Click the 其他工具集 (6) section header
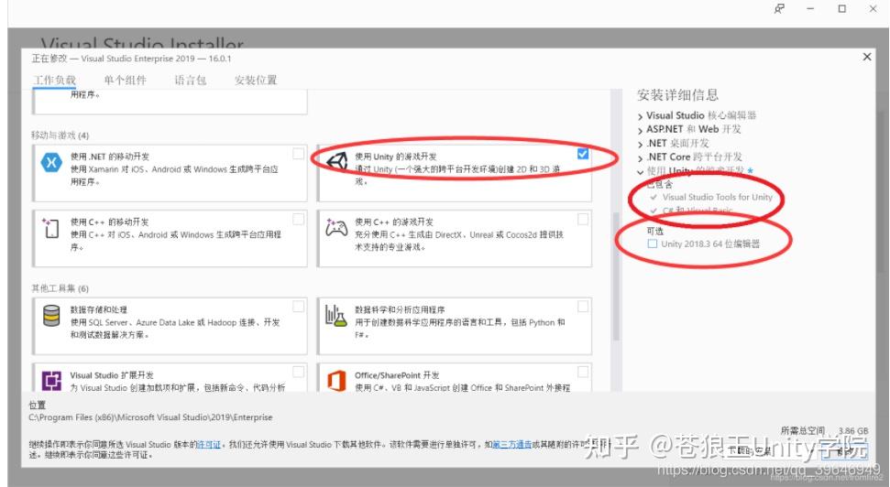The height and width of the screenshot is (487, 890). tap(60, 288)
